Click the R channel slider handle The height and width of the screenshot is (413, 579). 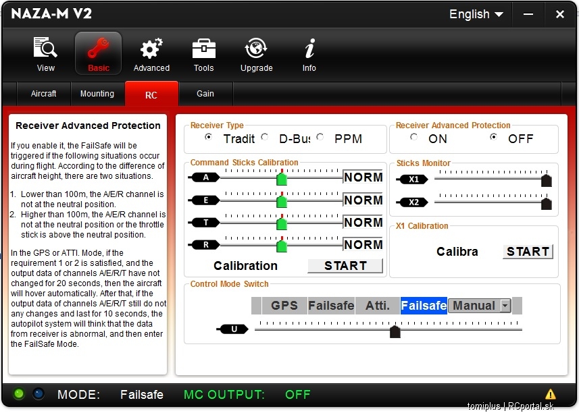pyautogui.click(x=282, y=246)
